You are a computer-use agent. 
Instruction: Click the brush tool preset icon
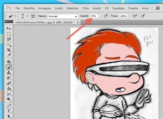[11, 16]
